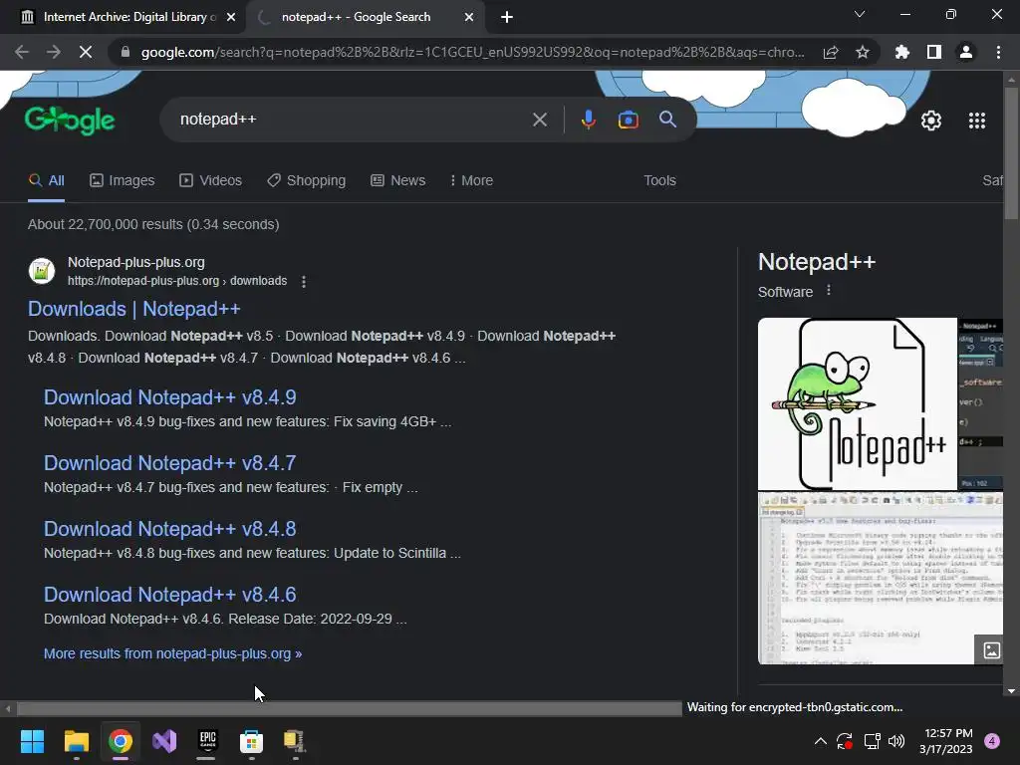This screenshot has width=1020, height=765.
Task: Click the Google doodle logo
Action: click(70, 121)
